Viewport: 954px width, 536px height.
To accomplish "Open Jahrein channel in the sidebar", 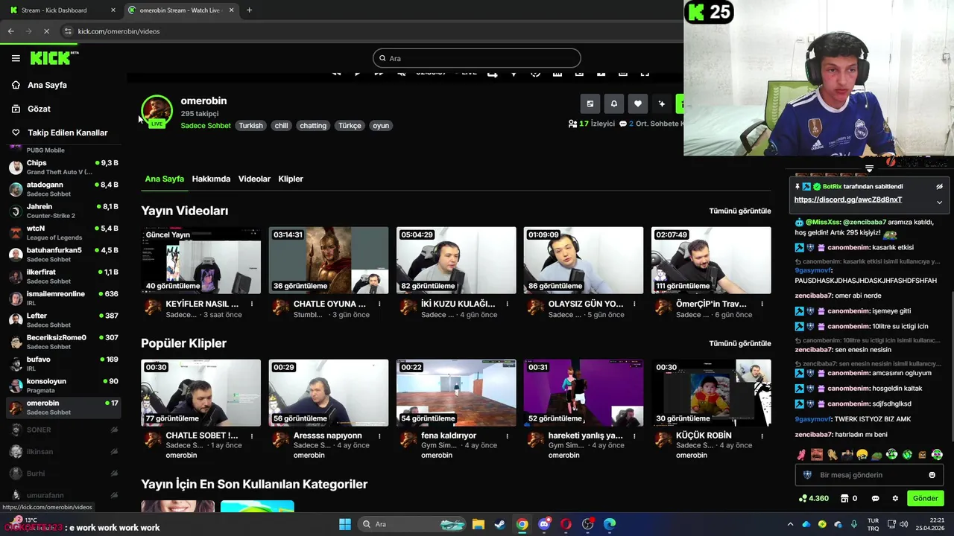I will click(x=63, y=211).
